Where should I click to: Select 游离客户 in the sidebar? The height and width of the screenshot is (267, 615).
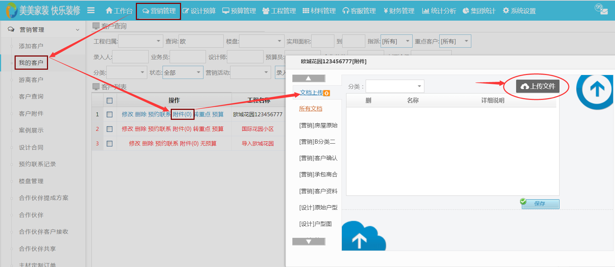pos(31,80)
